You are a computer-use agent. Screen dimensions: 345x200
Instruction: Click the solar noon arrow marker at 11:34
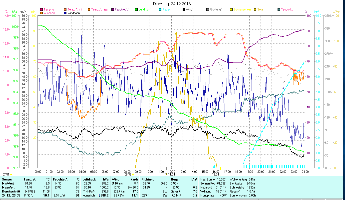[166, 174]
